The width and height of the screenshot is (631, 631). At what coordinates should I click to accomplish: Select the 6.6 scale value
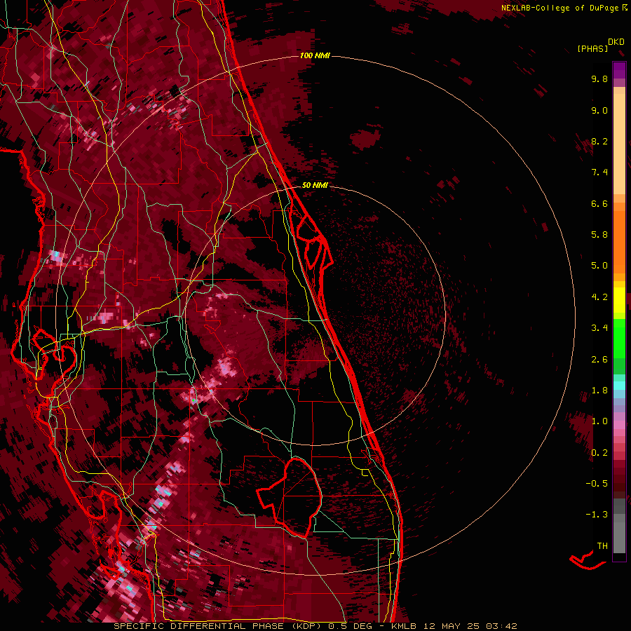coord(599,203)
